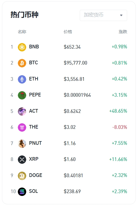Click the BNB coin icon
The height and width of the screenshot is (206, 138).
[x=22, y=47]
